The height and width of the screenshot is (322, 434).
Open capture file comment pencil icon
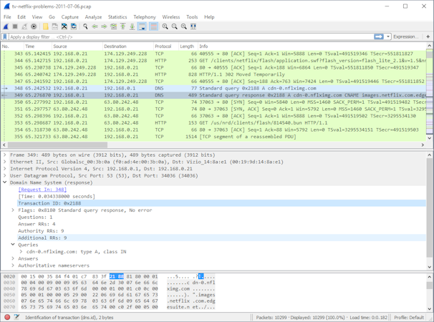(16, 317)
